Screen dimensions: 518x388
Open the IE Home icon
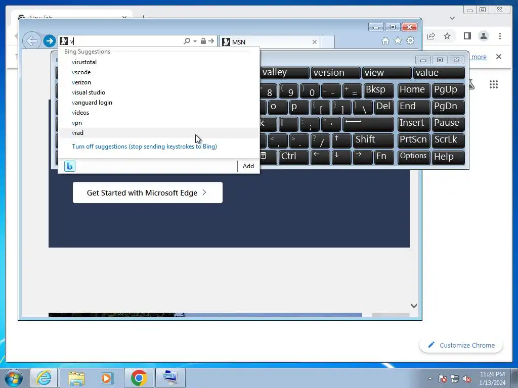tap(385, 41)
